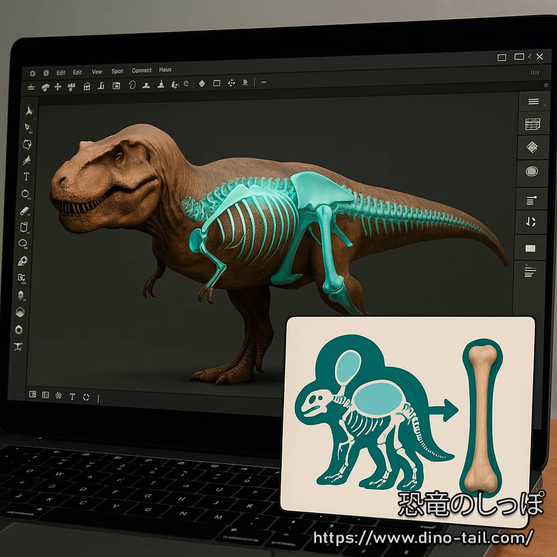Toggle the grid icon at the bottom left
This screenshot has height=557, width=557.
point(46,395)
